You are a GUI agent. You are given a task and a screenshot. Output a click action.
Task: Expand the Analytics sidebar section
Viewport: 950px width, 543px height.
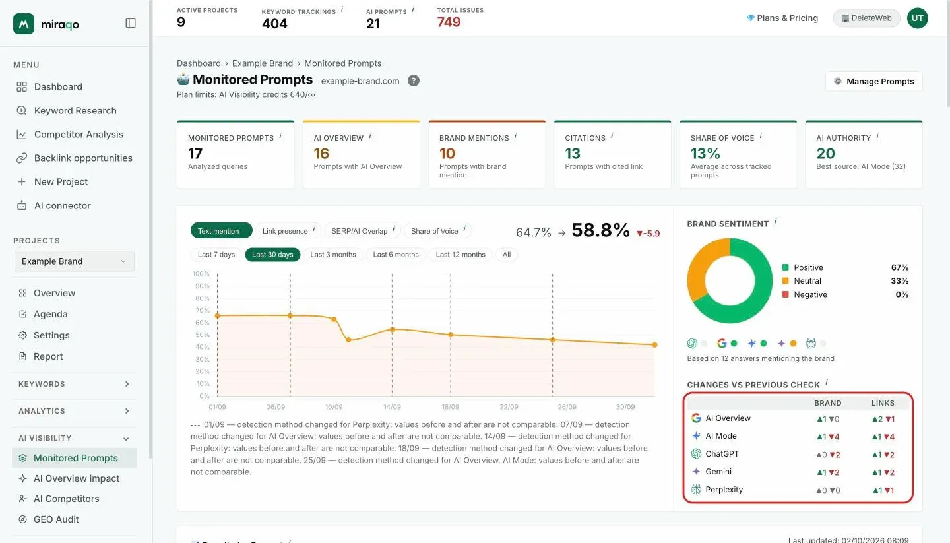pyautogui.click(x=74, y=411)
